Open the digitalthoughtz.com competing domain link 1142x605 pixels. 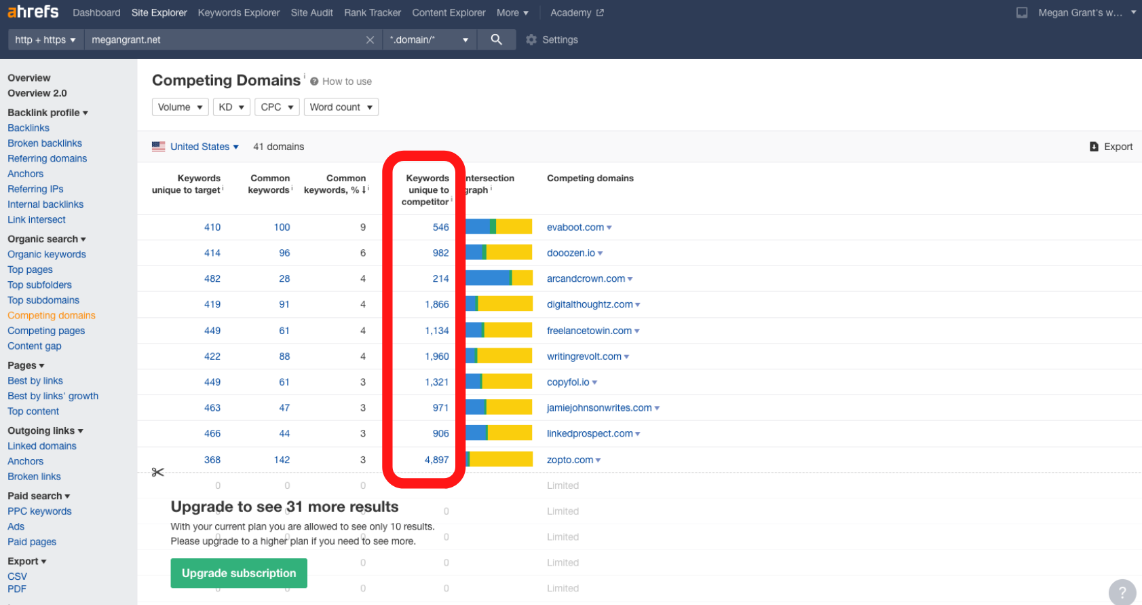point(590,304)
